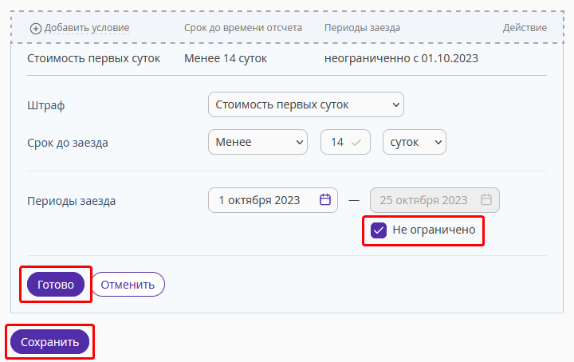574x362 pixels.
Task: Click green checkmark in the 14 field
Action: click(356, 143)
